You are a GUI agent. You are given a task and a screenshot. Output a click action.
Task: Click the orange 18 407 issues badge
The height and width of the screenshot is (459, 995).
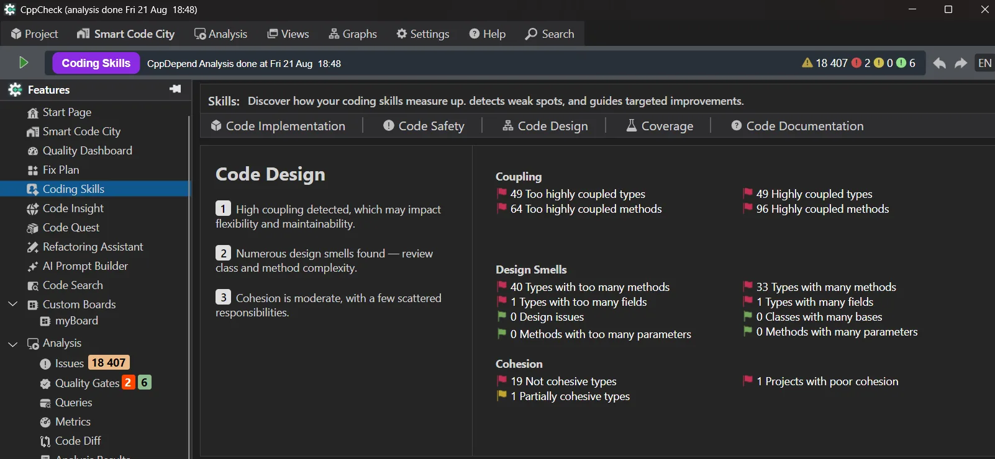click(109, 363)
